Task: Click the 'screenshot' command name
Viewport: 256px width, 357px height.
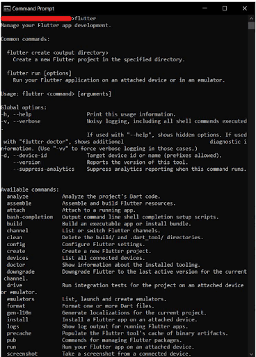Action: [22, 354]
